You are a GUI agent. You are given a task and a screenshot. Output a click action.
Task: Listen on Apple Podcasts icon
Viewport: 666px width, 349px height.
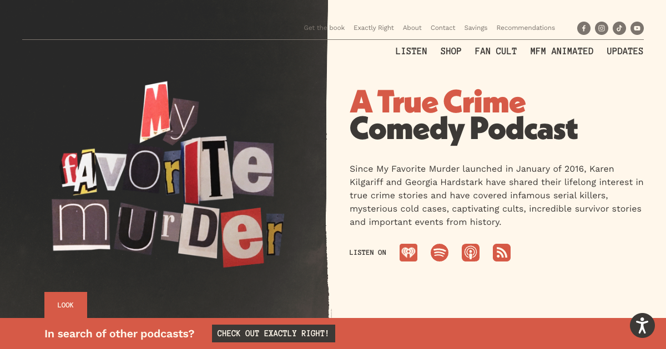(x=471, y=253)
